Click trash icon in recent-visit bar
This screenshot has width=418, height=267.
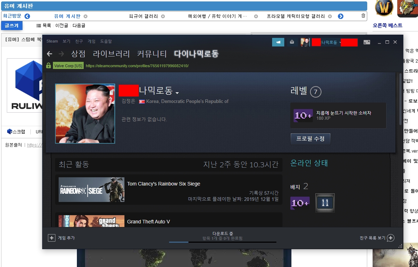click(x=363, y=16)
